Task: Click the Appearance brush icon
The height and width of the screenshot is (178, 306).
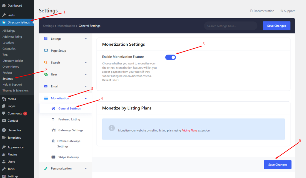Action: (4, 147)
